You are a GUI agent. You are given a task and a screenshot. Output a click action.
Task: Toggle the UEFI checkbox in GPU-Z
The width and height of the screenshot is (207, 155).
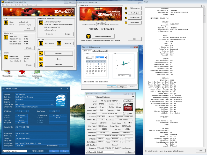pyautogui.click(x=128, y=113)
